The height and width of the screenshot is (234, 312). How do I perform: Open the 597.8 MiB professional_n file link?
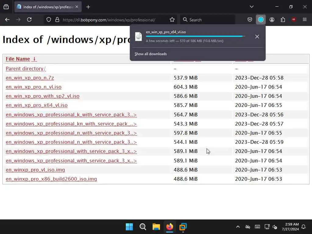tap(71, 133)
